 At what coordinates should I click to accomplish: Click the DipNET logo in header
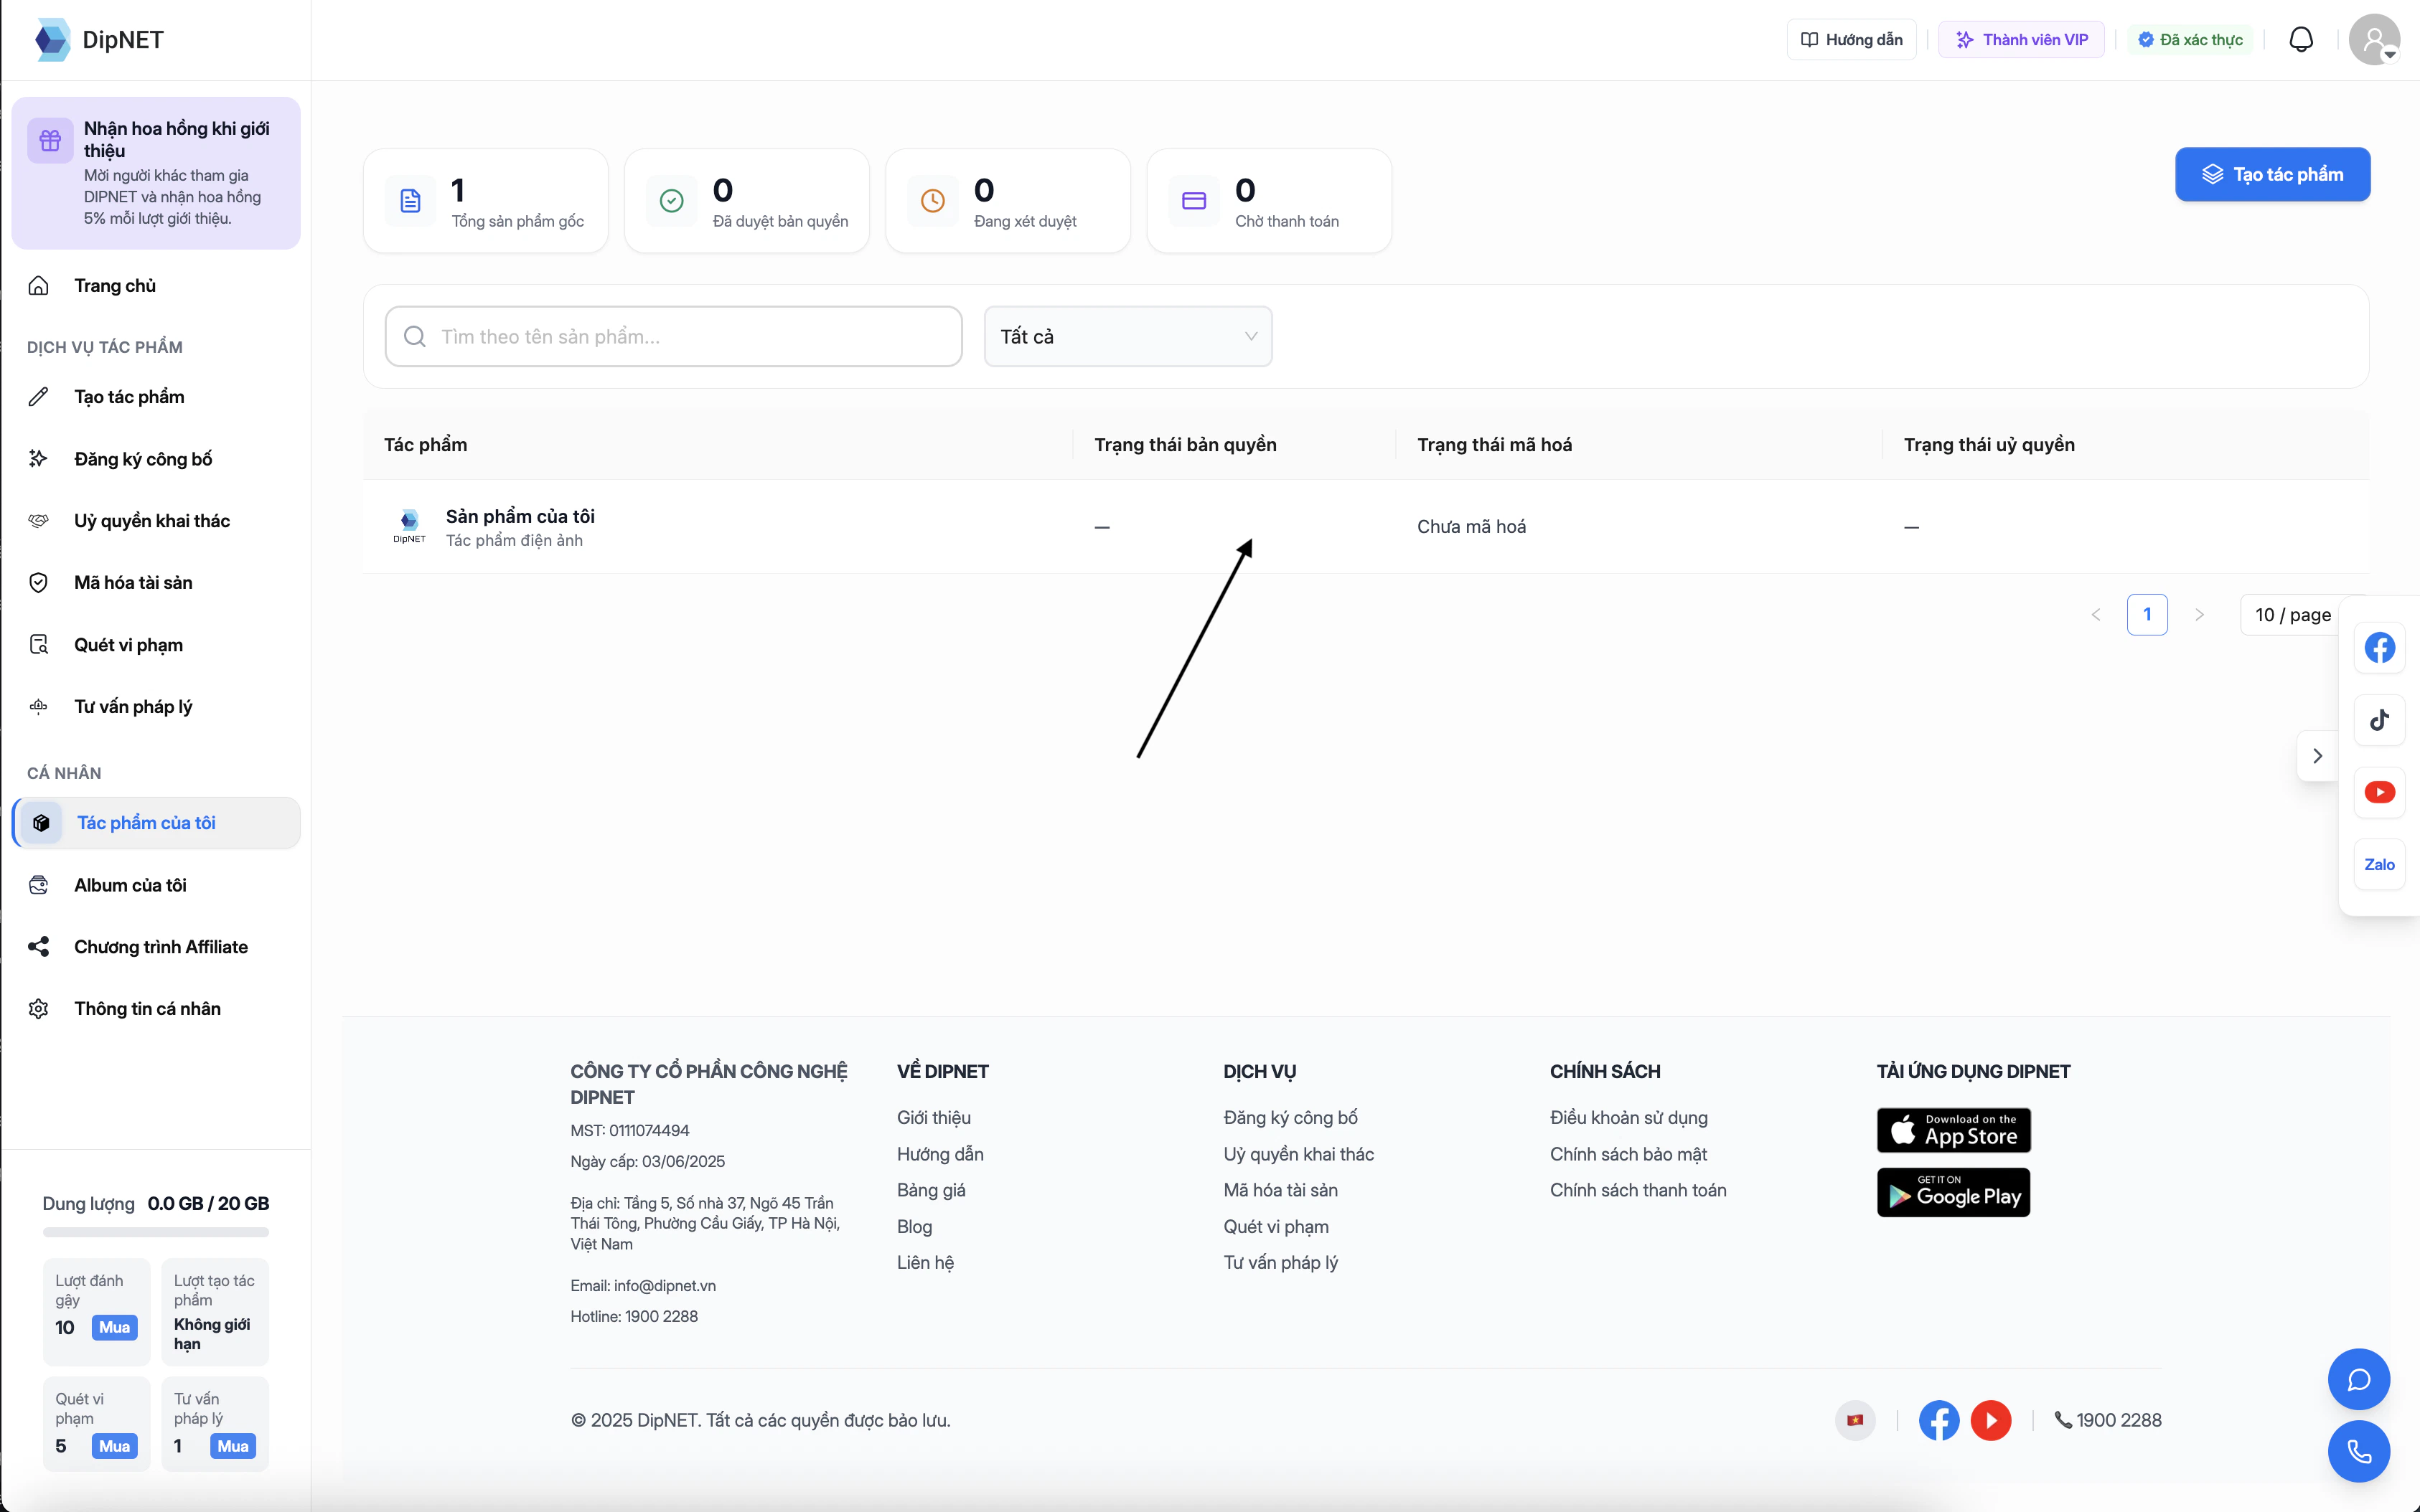(x=98, y=40)
